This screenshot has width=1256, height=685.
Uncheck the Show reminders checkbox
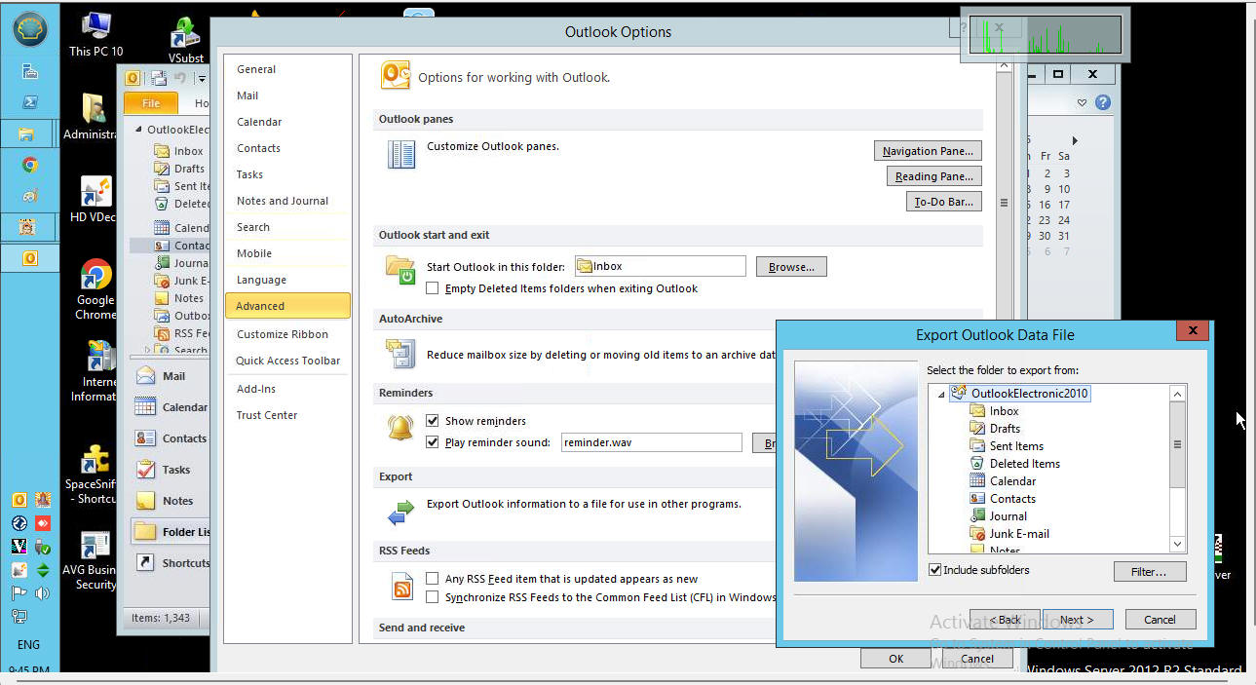point(433,421)
